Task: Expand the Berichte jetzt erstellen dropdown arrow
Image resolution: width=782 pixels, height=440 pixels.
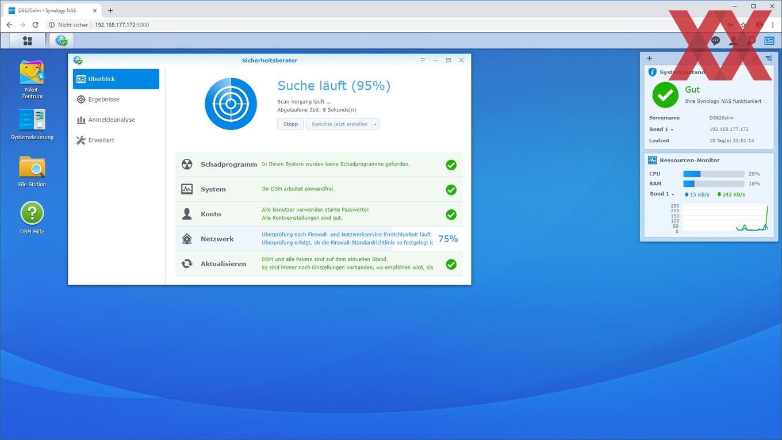Action: [375, 124]
